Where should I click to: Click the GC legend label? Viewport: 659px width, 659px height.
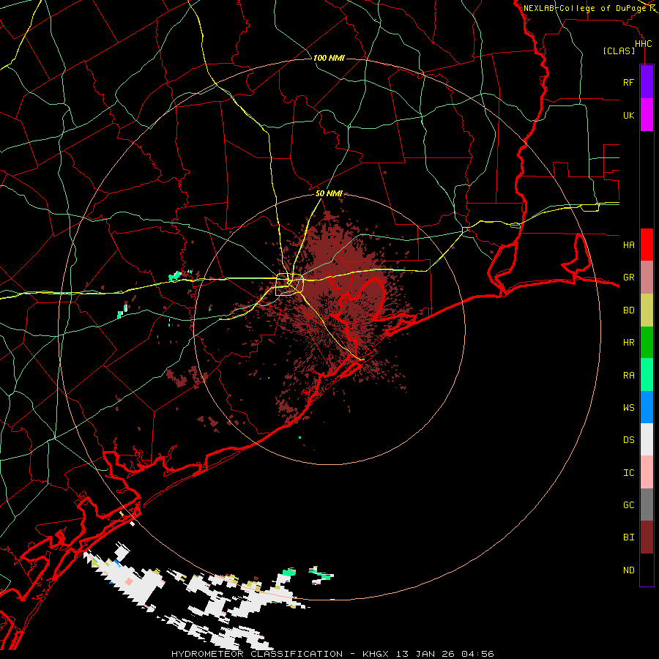(x=628, y=505)
